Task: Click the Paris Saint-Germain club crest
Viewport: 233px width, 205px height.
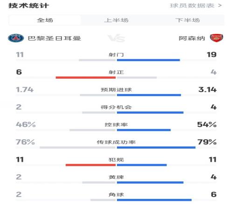Action: click(16, 38)
